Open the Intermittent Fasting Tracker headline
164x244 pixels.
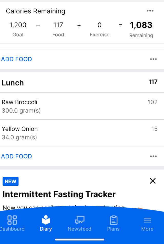[x=59, y=194]
